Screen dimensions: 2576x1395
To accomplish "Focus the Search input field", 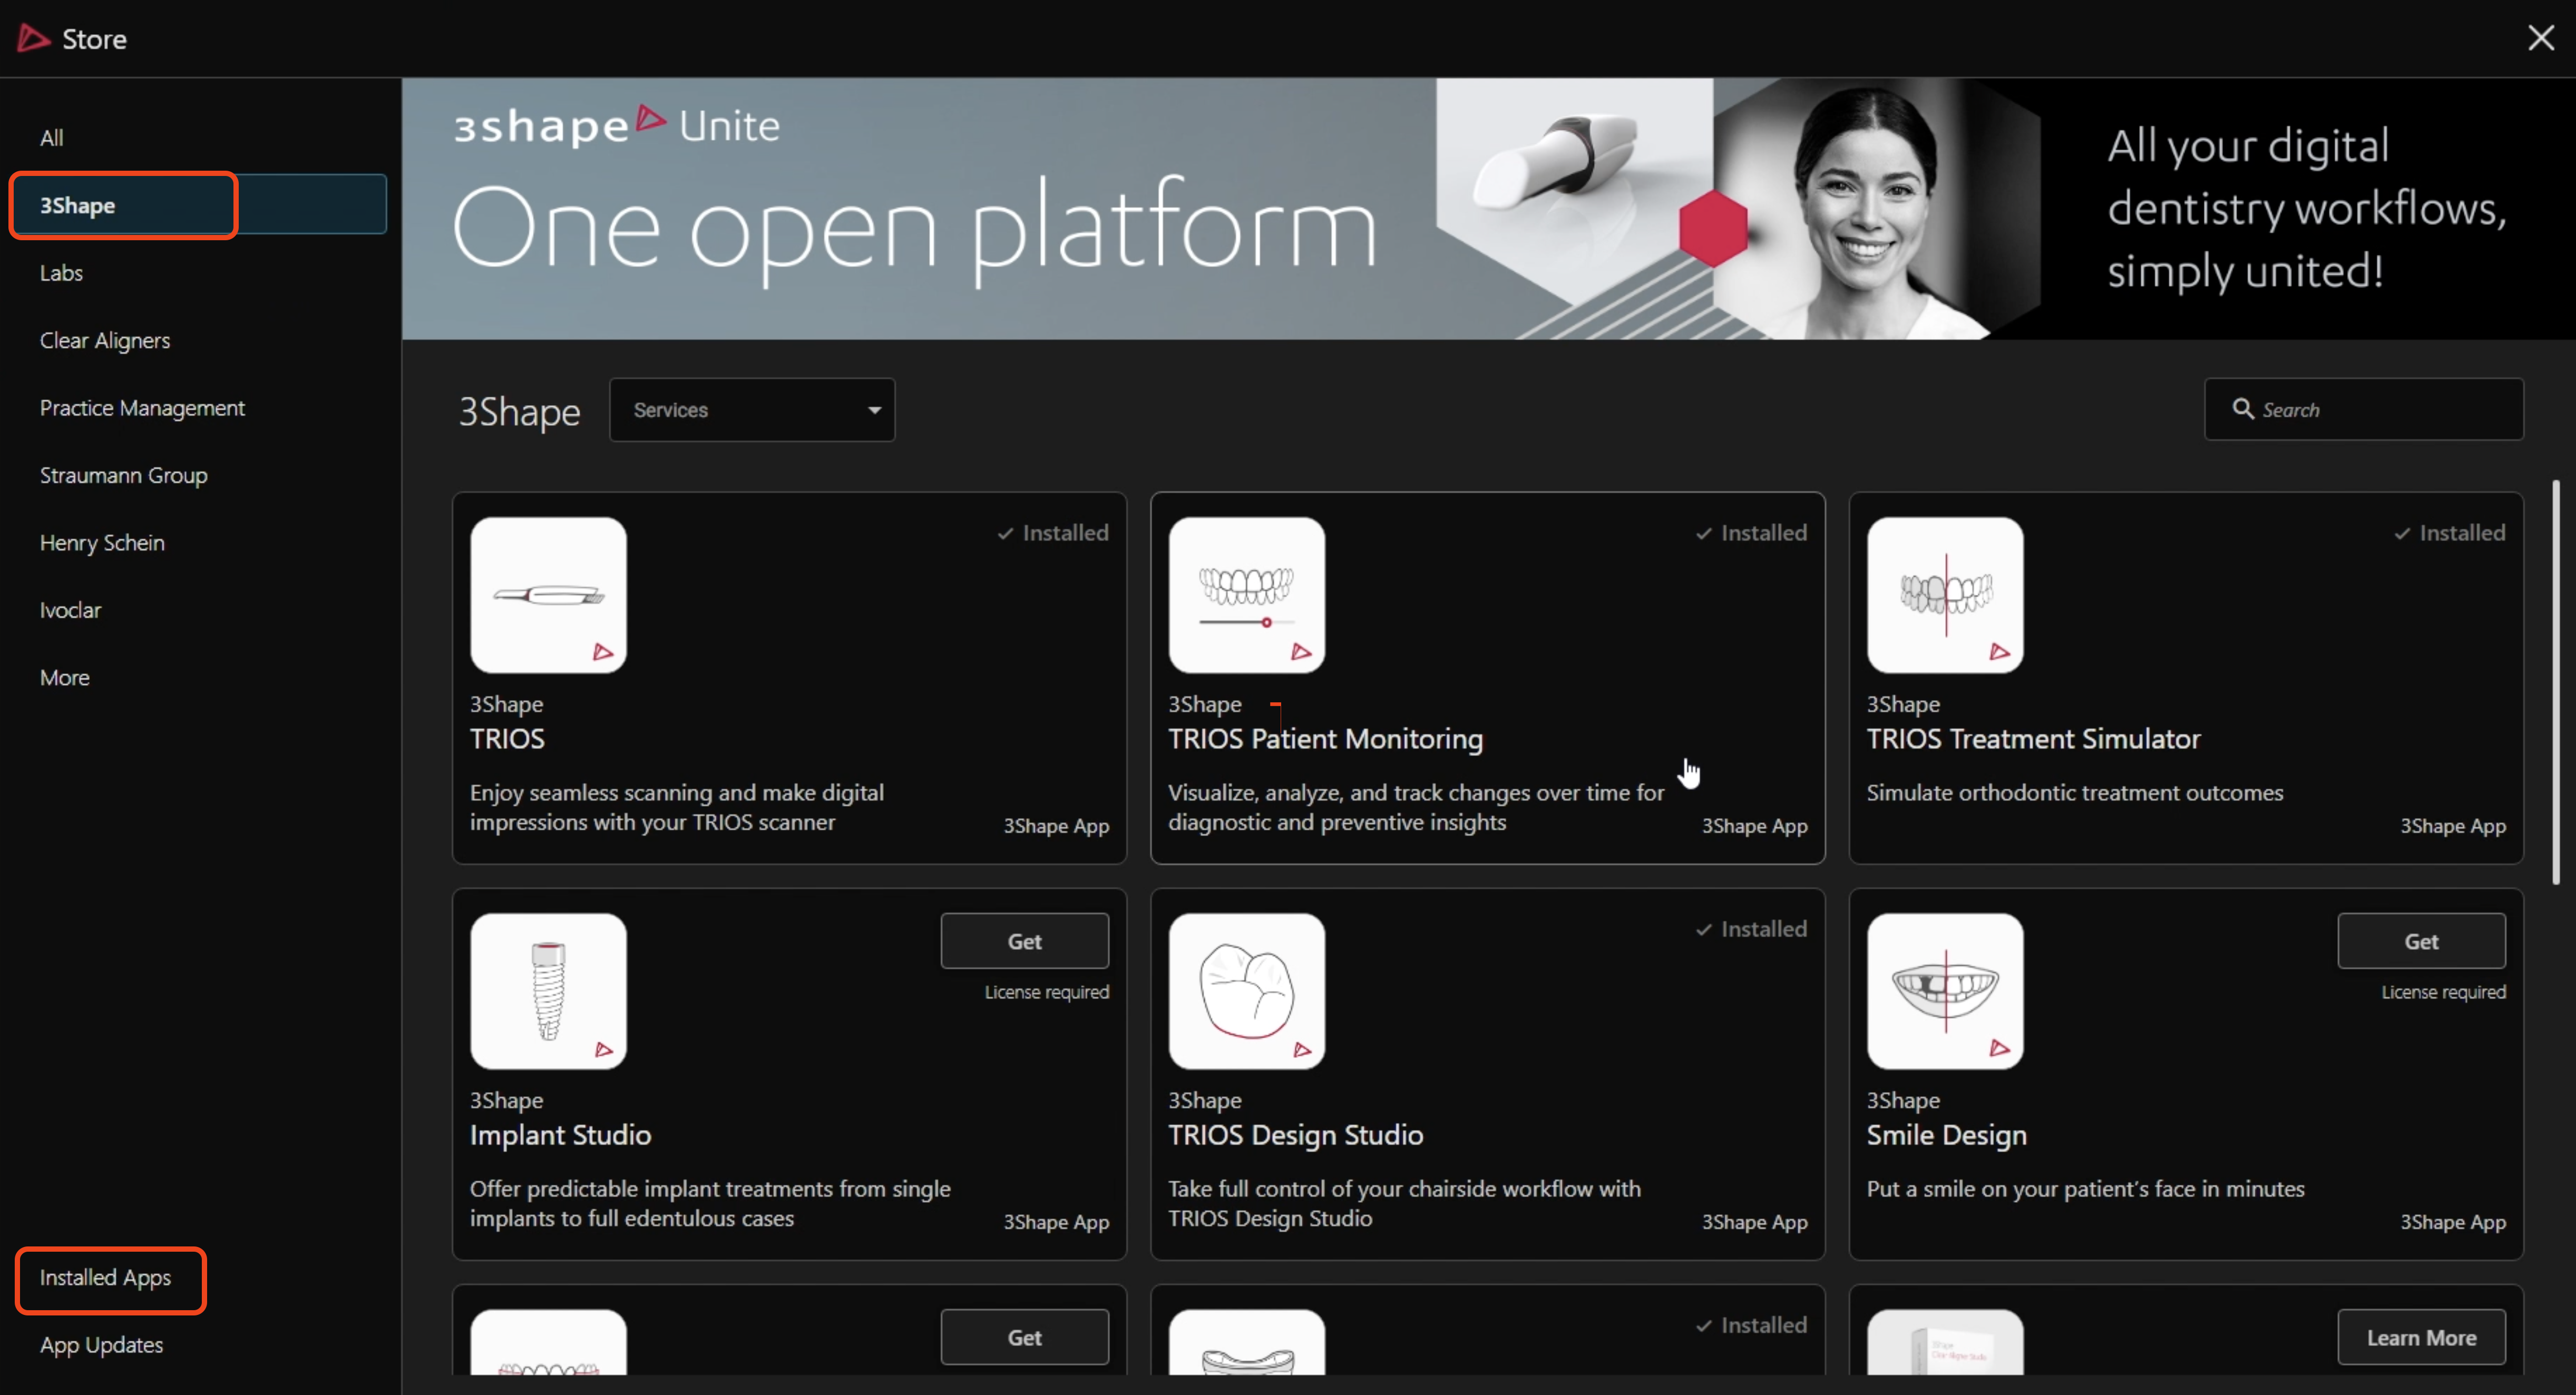I will [x=2364, y=410].
